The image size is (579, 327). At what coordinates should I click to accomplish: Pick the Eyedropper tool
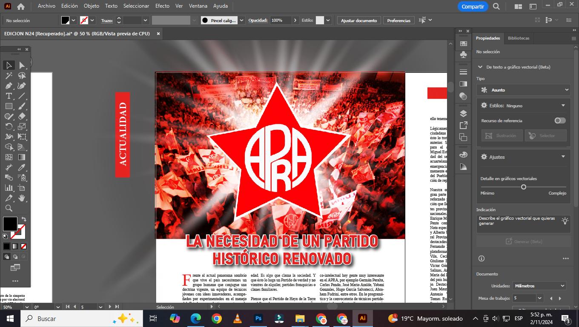[x=22, y=167]
